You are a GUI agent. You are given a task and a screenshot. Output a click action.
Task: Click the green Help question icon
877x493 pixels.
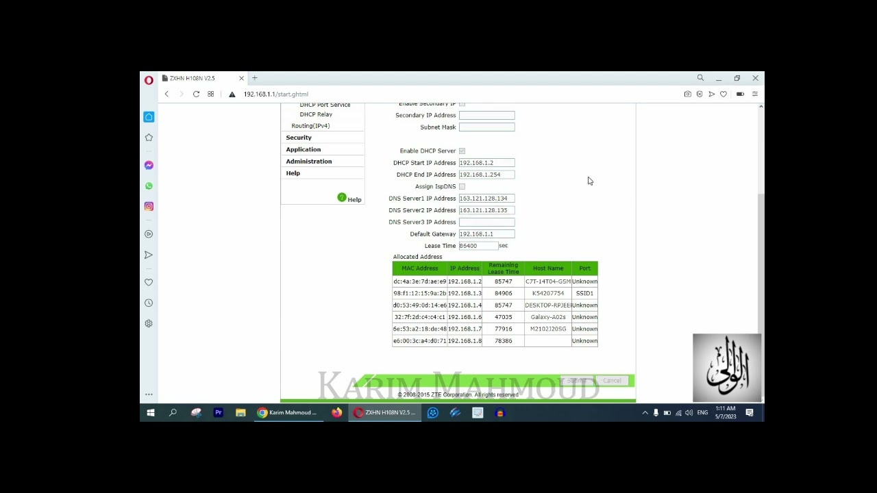point(342,197)
